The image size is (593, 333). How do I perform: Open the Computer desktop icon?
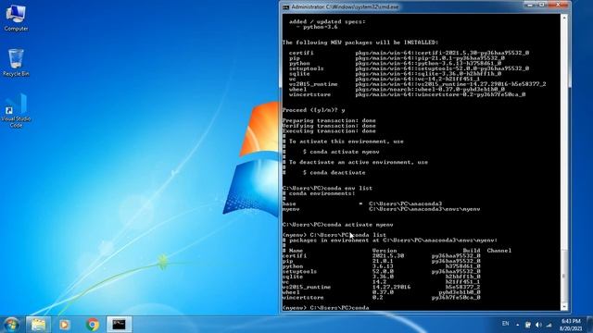tap(16, 18)
